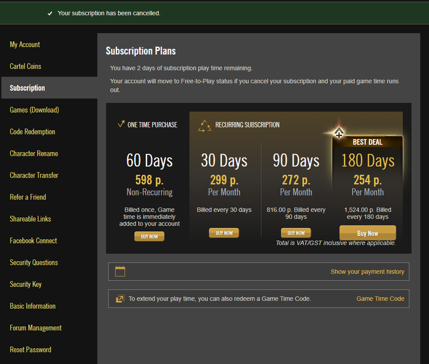The width and height of the screenshot is (429, 364).
Task: Click the star badge above Best Deal
Action: (338, 133)
